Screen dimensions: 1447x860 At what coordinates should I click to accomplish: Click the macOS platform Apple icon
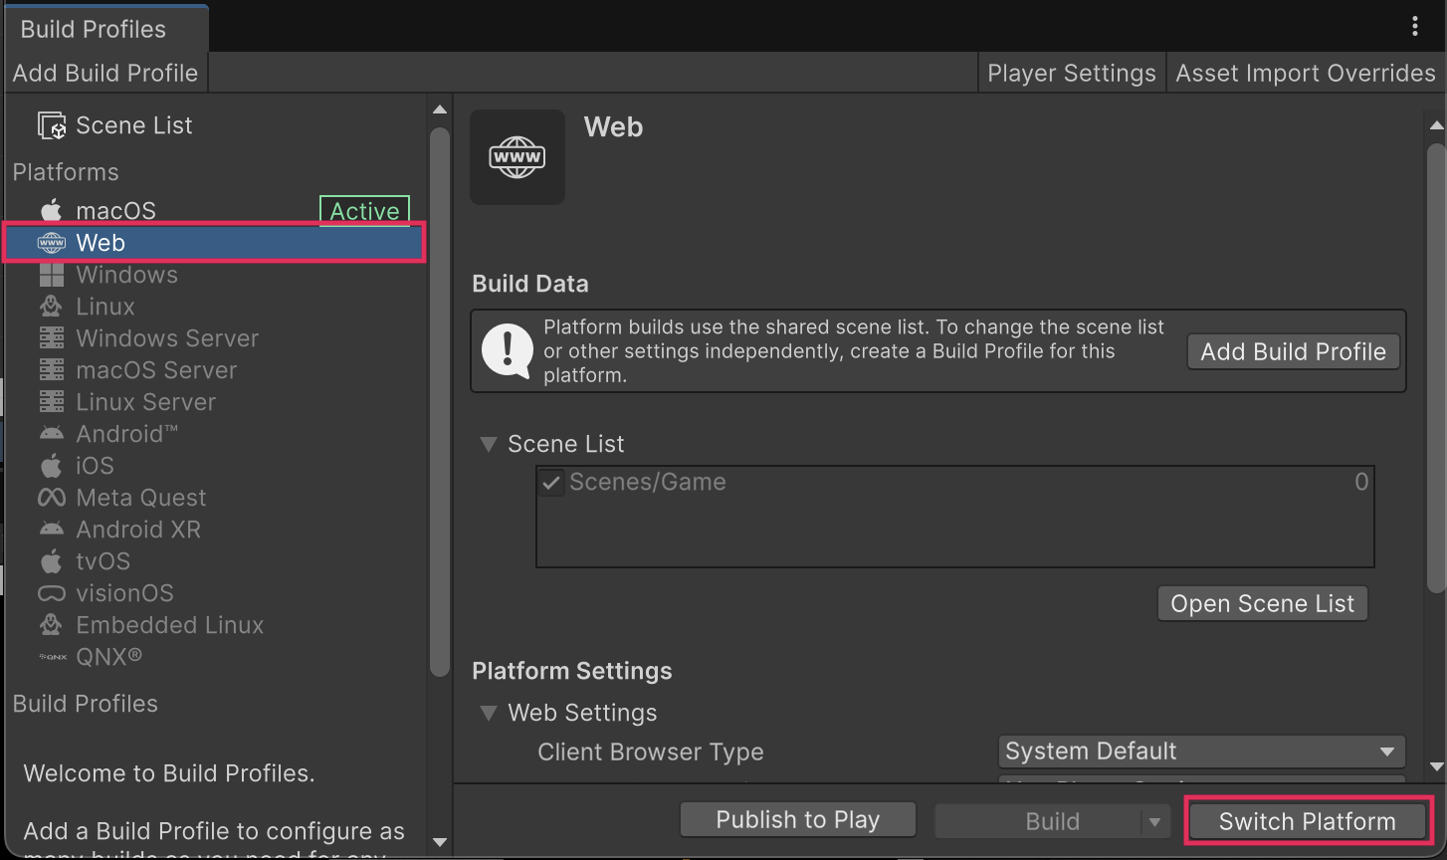click(51, 211)
